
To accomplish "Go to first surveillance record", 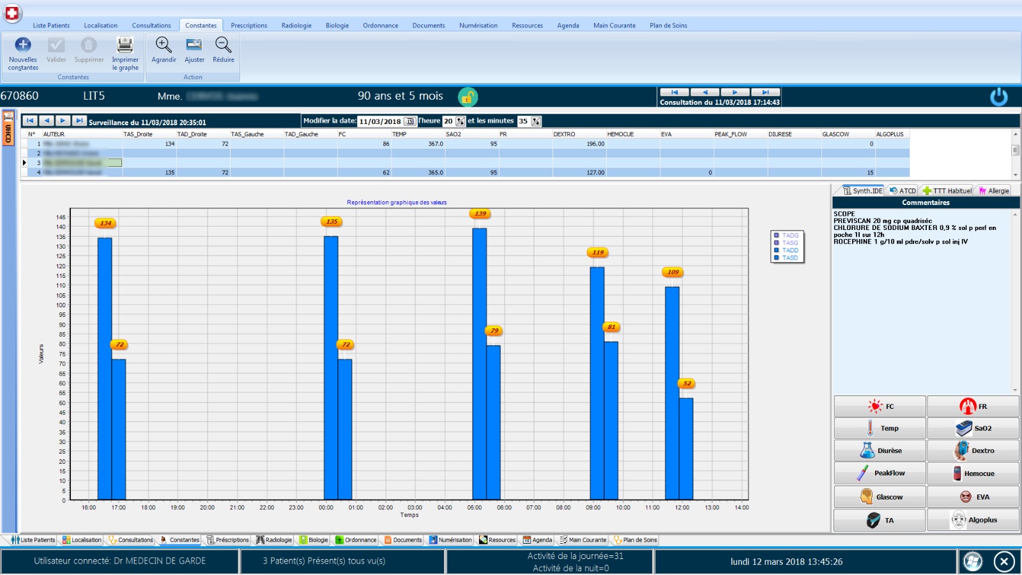I will pyautogui.click(x=30, y=121).
